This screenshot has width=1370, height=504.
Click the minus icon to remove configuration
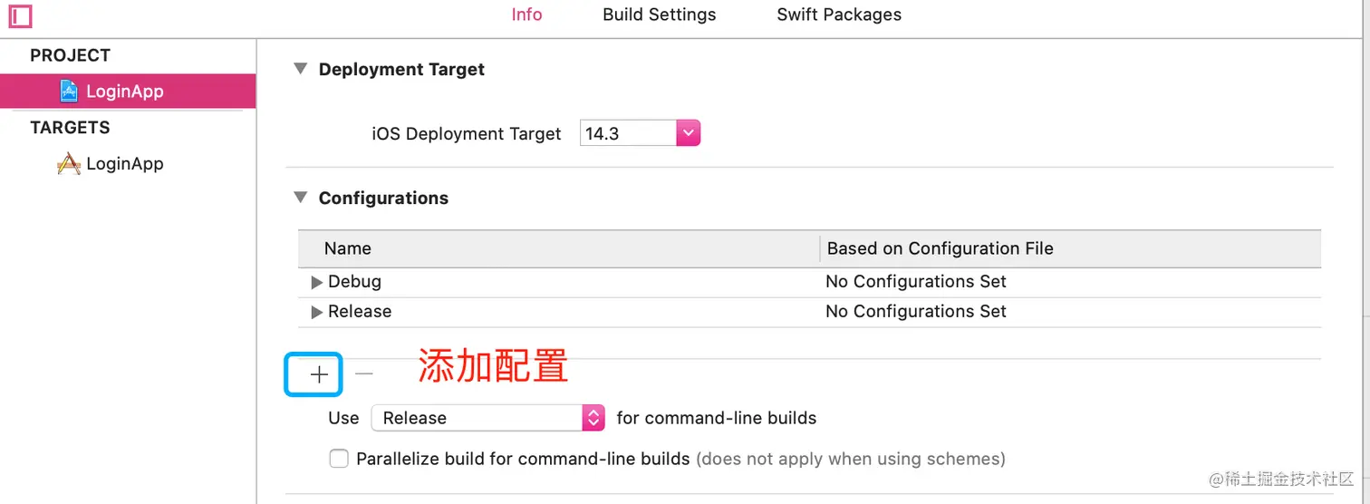pos(364,373)
